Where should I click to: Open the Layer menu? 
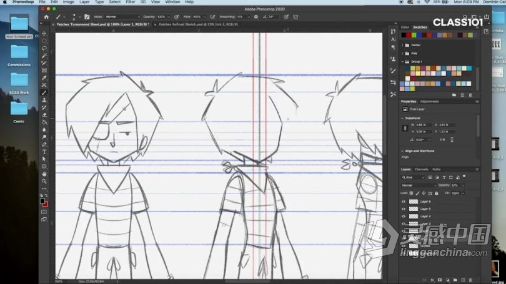(x=84, y=2)
